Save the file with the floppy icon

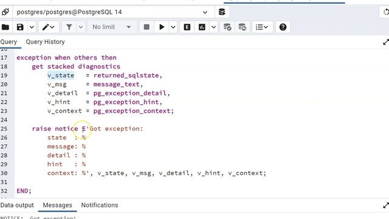tap(20, 27)
